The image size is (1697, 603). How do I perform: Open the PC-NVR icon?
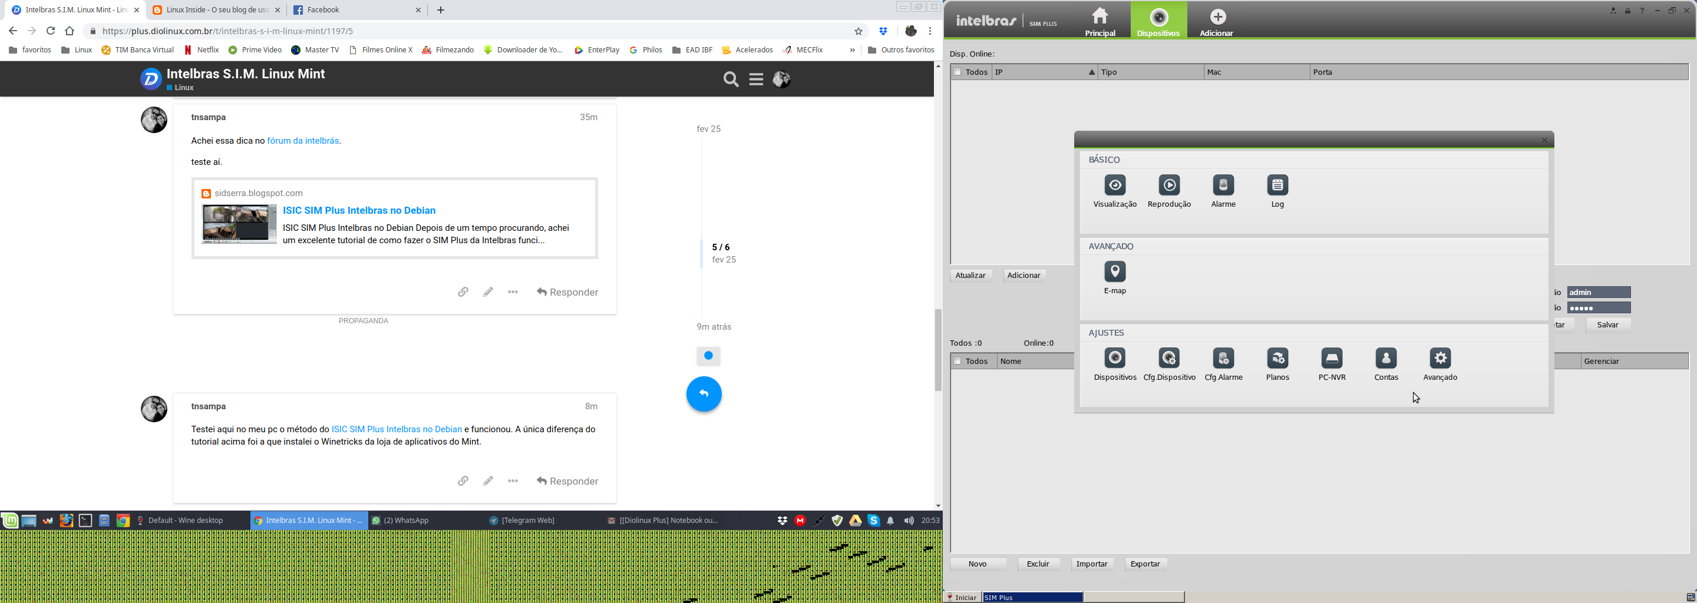point(1332,359)
